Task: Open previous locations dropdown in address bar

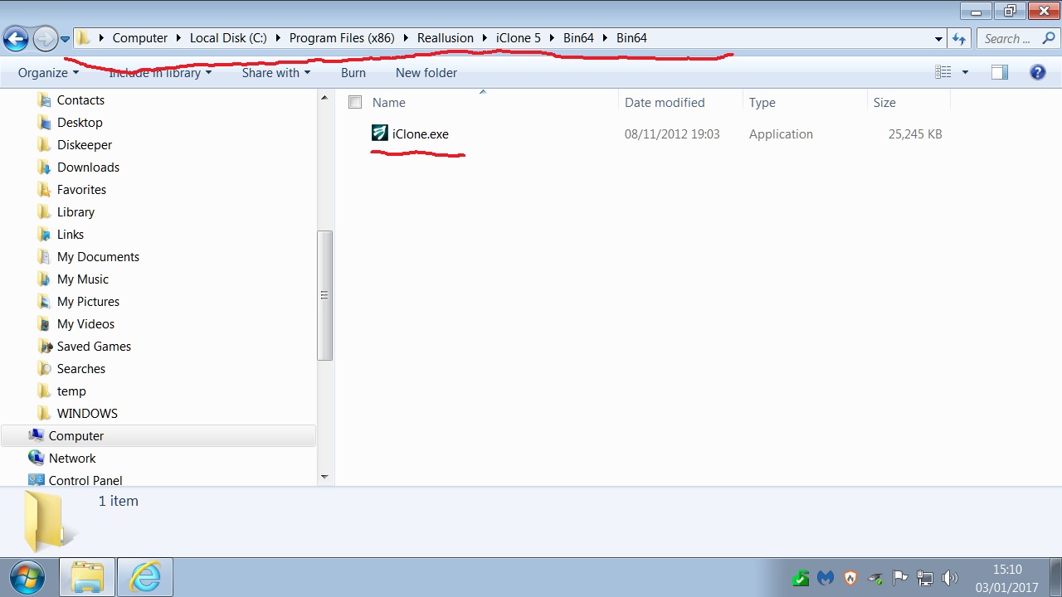Action: 938,38
